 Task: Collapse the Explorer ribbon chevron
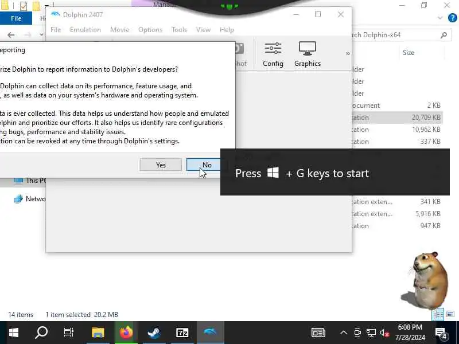(x=440, y=18)
